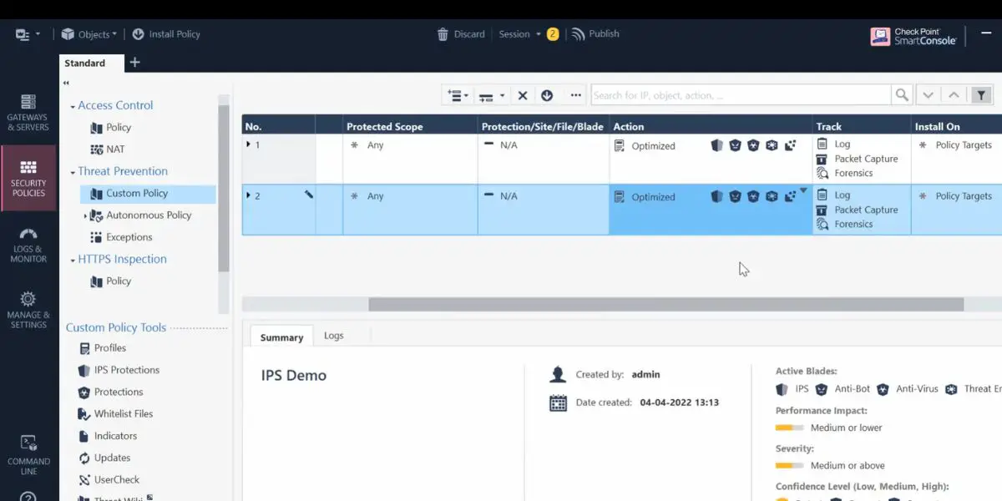Open the Command Line tool
Screen dimensions: 1002x501
click(x=28, y=455)
